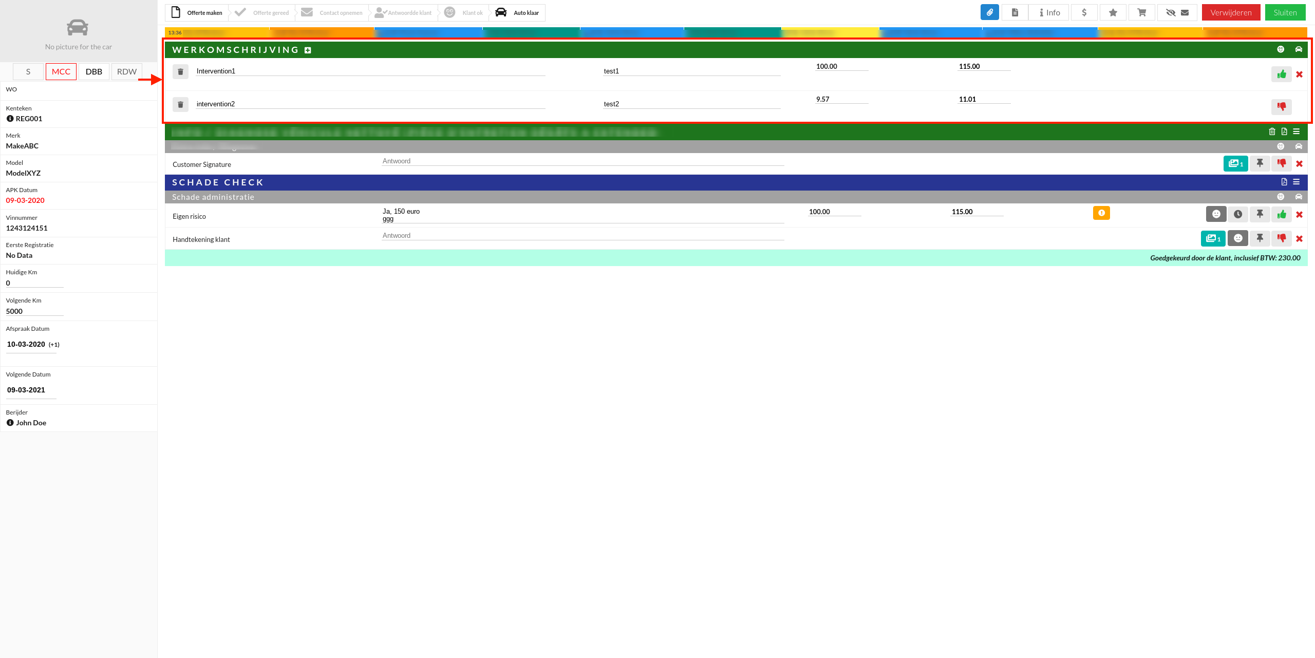The width and height of the screenshot is (1315, 658).
Task: Remove Handtekening klant row with red X
Action: point(1299,239)
